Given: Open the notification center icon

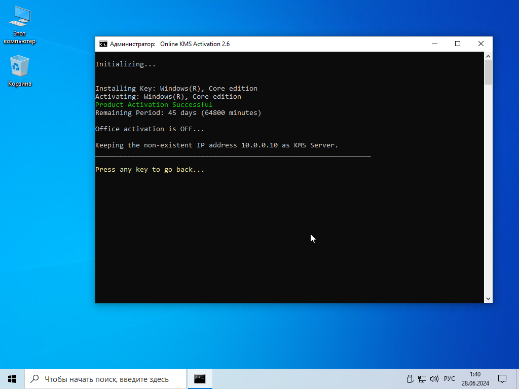Looking at the screenshot, I should (502, 379).
